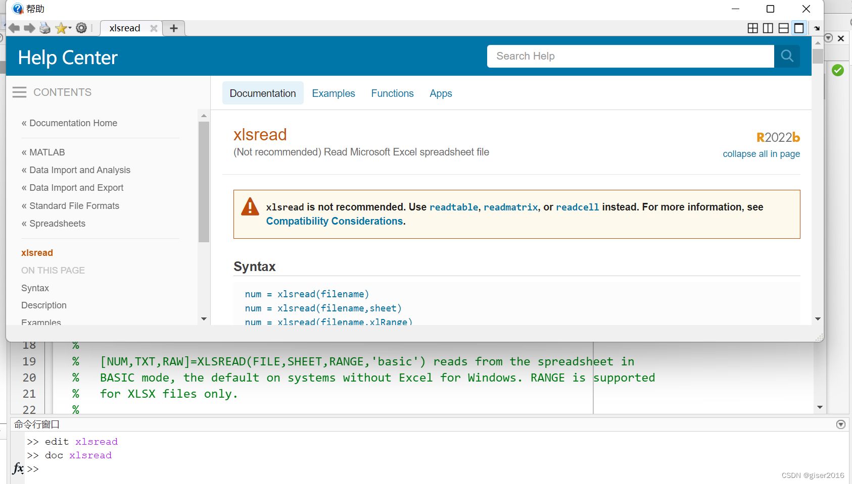Image resolution: width=852 pixels, height=484 pixels.
Task: Open the Examples tab
Action: [x=334, y=93]
